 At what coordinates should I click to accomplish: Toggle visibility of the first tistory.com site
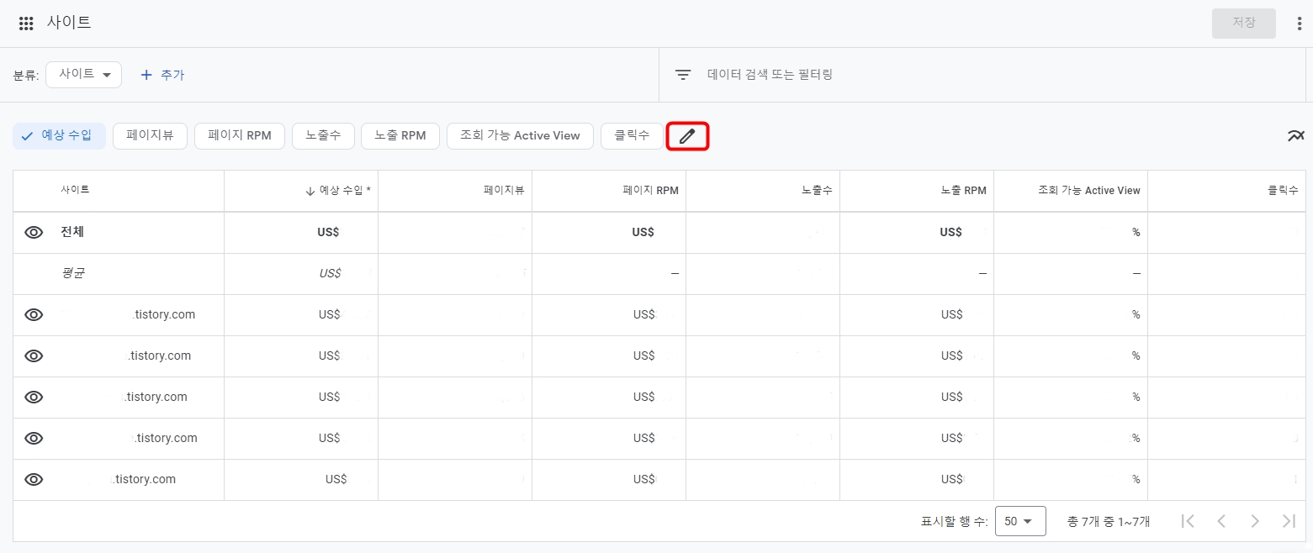(x=34, y=314)
